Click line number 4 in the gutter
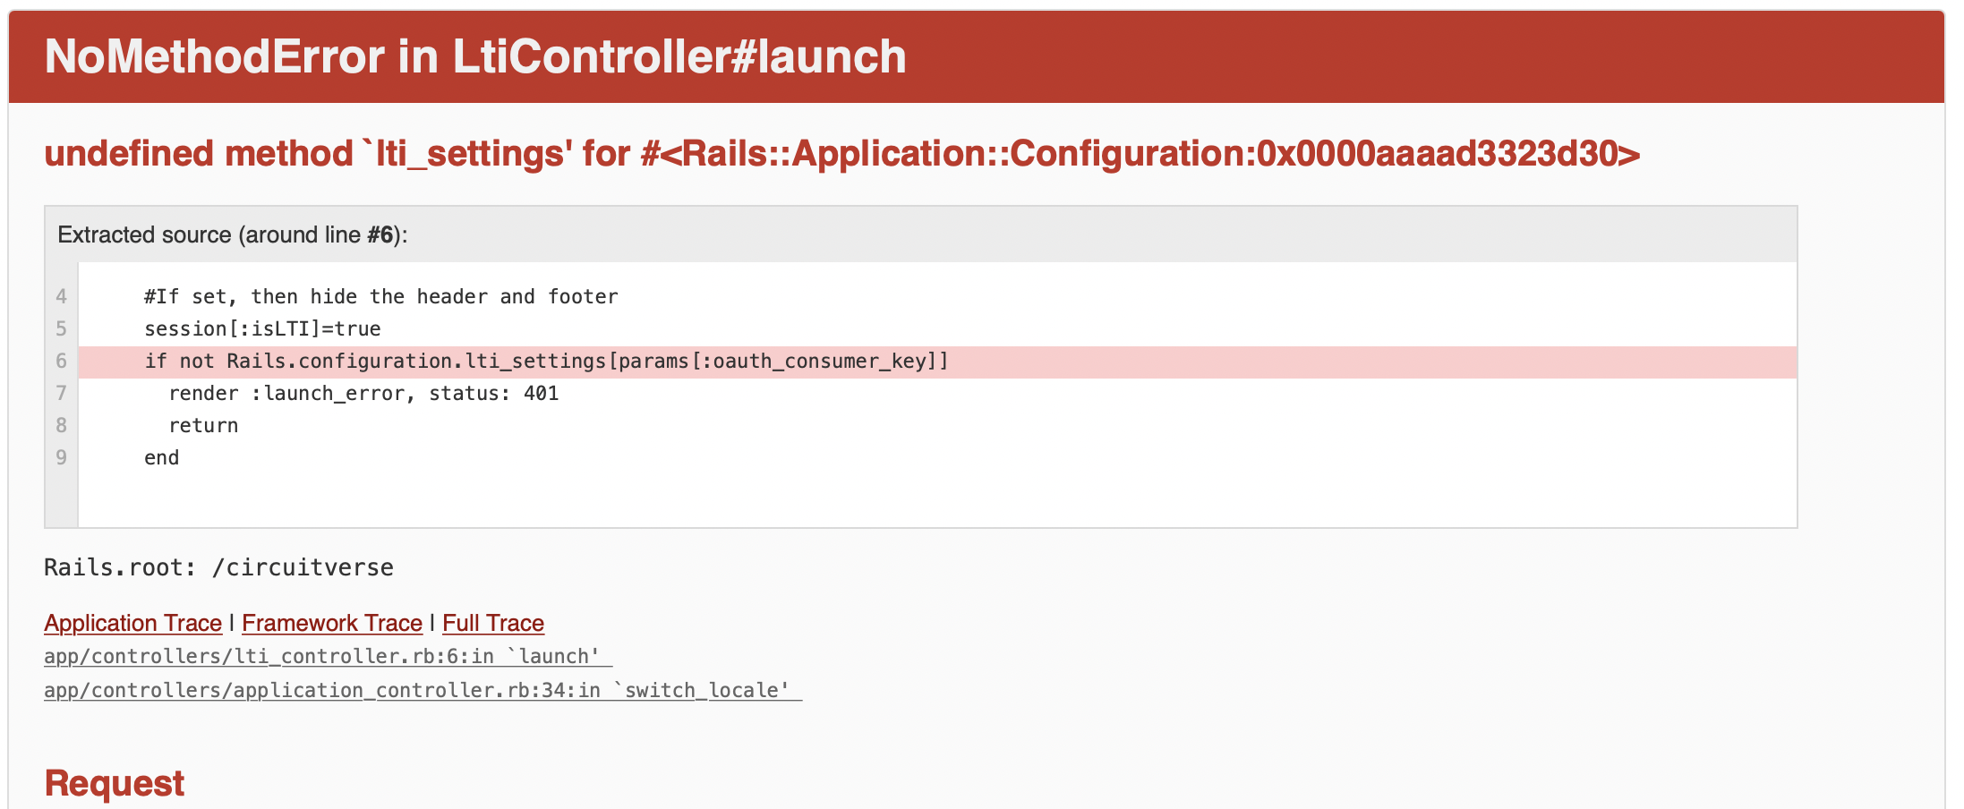This screenshot has height=809, width=1964. 61,296
